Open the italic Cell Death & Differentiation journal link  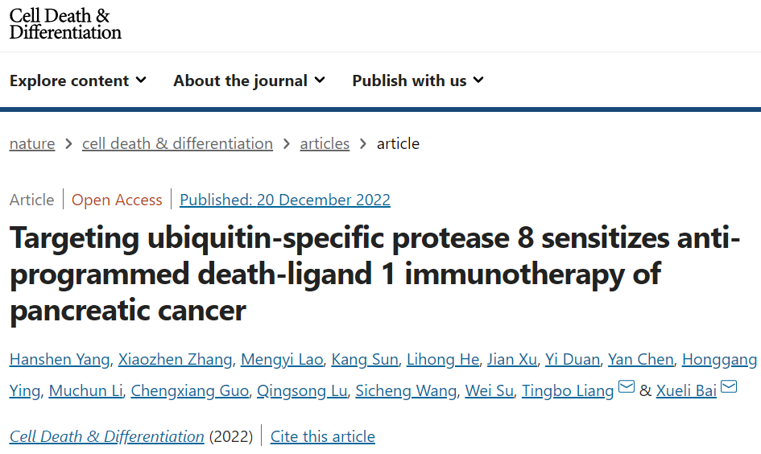click(106, 436)
